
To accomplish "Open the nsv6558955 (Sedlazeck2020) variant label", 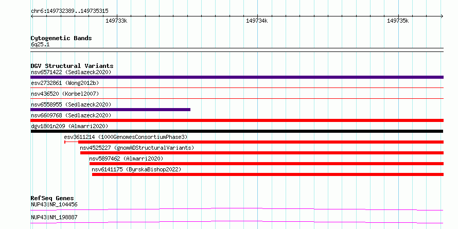I will [x=71, y=104].
